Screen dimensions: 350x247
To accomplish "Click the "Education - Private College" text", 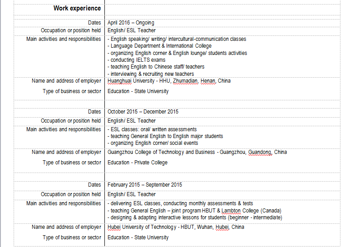I will [x=138, y=163].
